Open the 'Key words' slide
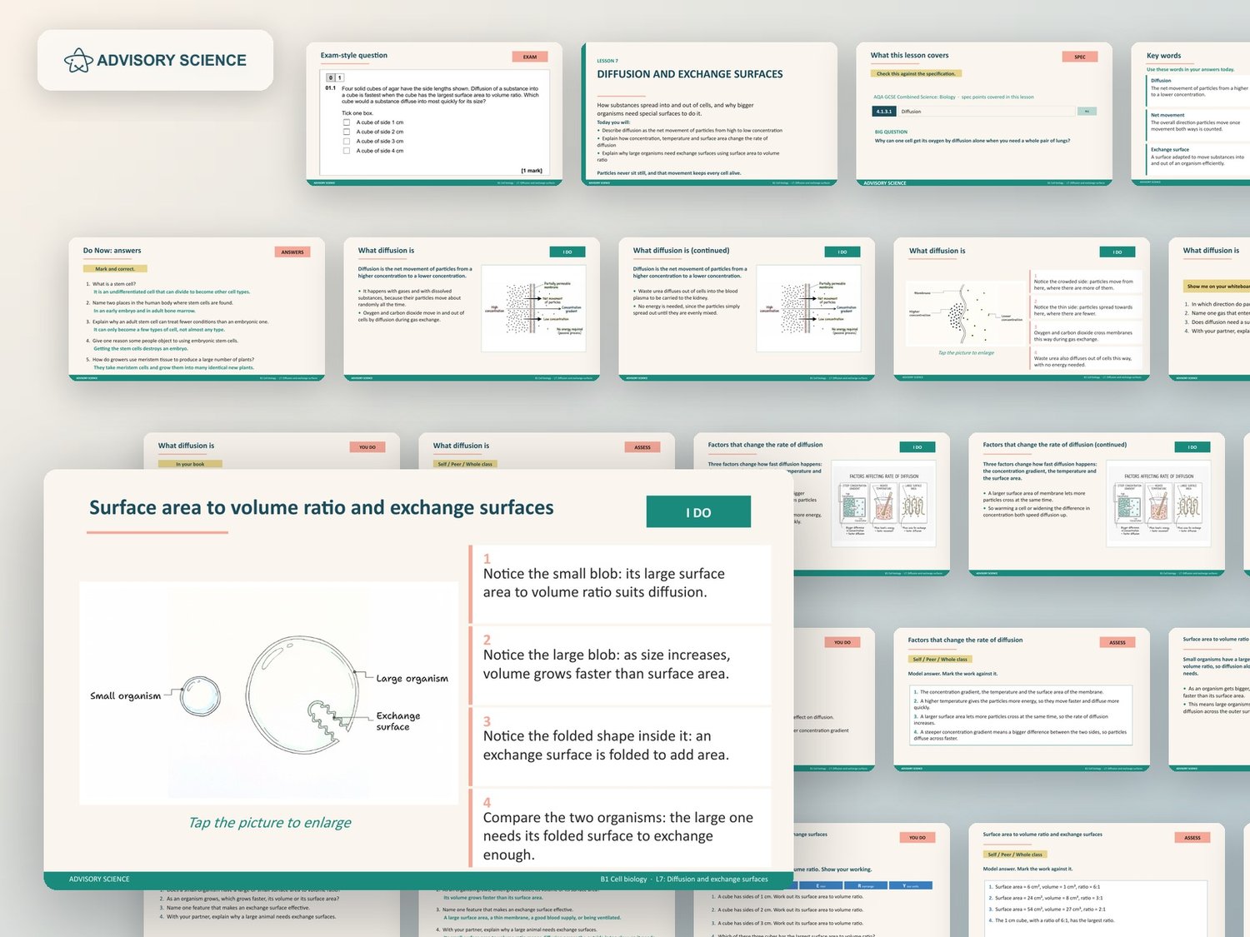The width and height of the screenshot is (1250, 937). (1191, 113)
